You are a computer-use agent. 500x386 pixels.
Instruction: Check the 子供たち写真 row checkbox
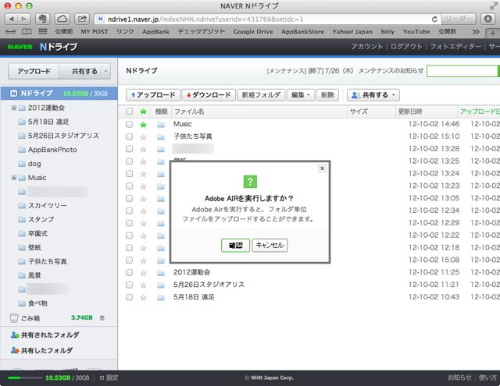click(x=129, y=136)
